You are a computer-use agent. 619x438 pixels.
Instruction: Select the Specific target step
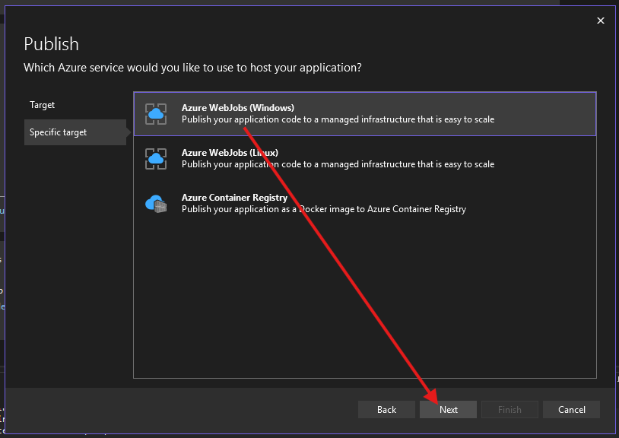(59, 132)
